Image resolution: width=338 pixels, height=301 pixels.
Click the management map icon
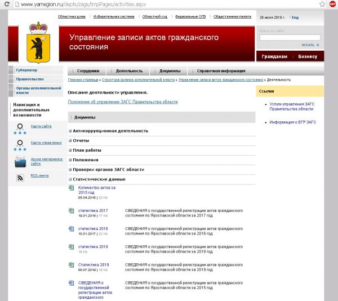pos(20,144)
